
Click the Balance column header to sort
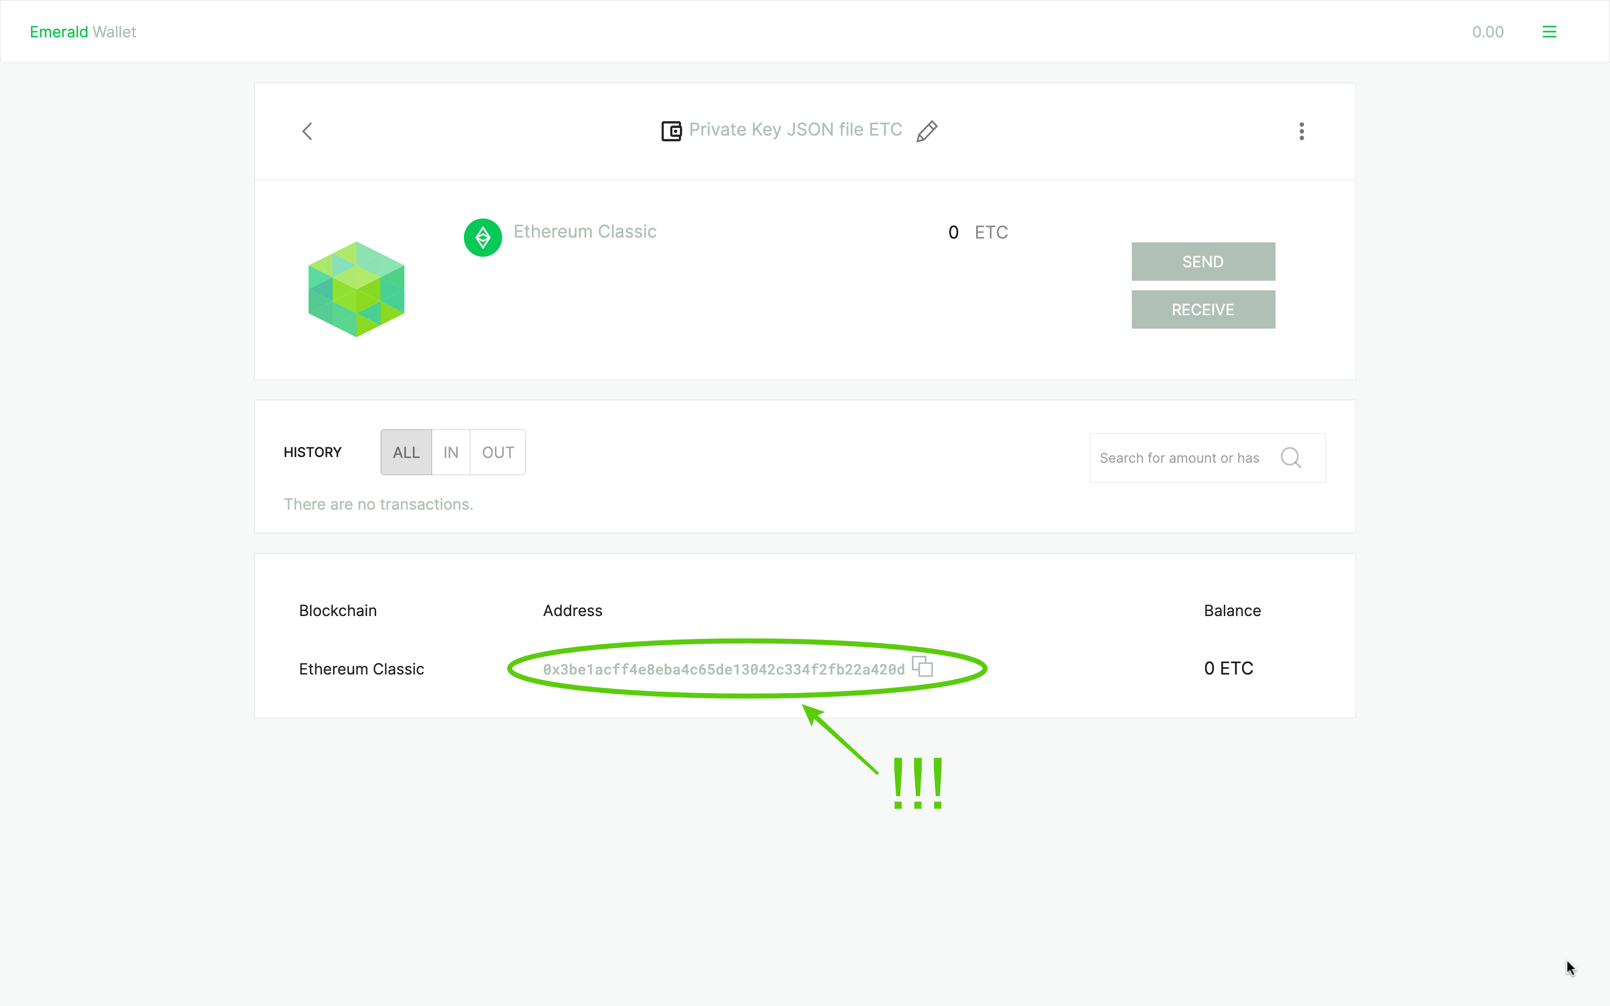pos(1232,610)
